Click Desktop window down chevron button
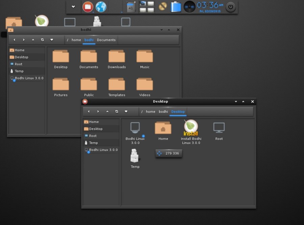Screen dimensions: 304x225 click(x=236, y=101)
